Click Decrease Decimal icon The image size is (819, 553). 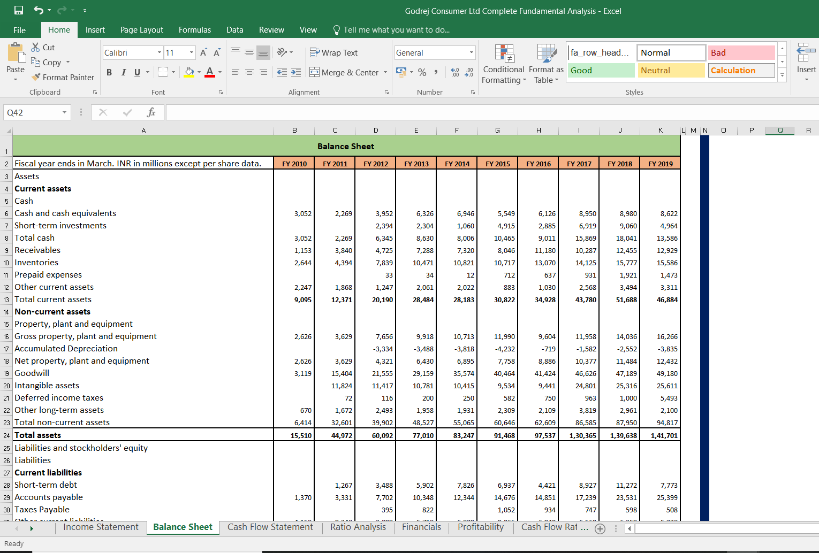pos(469,72)
